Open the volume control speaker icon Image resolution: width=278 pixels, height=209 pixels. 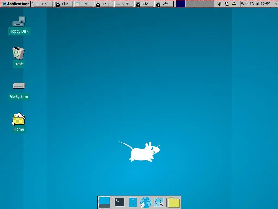219,4
